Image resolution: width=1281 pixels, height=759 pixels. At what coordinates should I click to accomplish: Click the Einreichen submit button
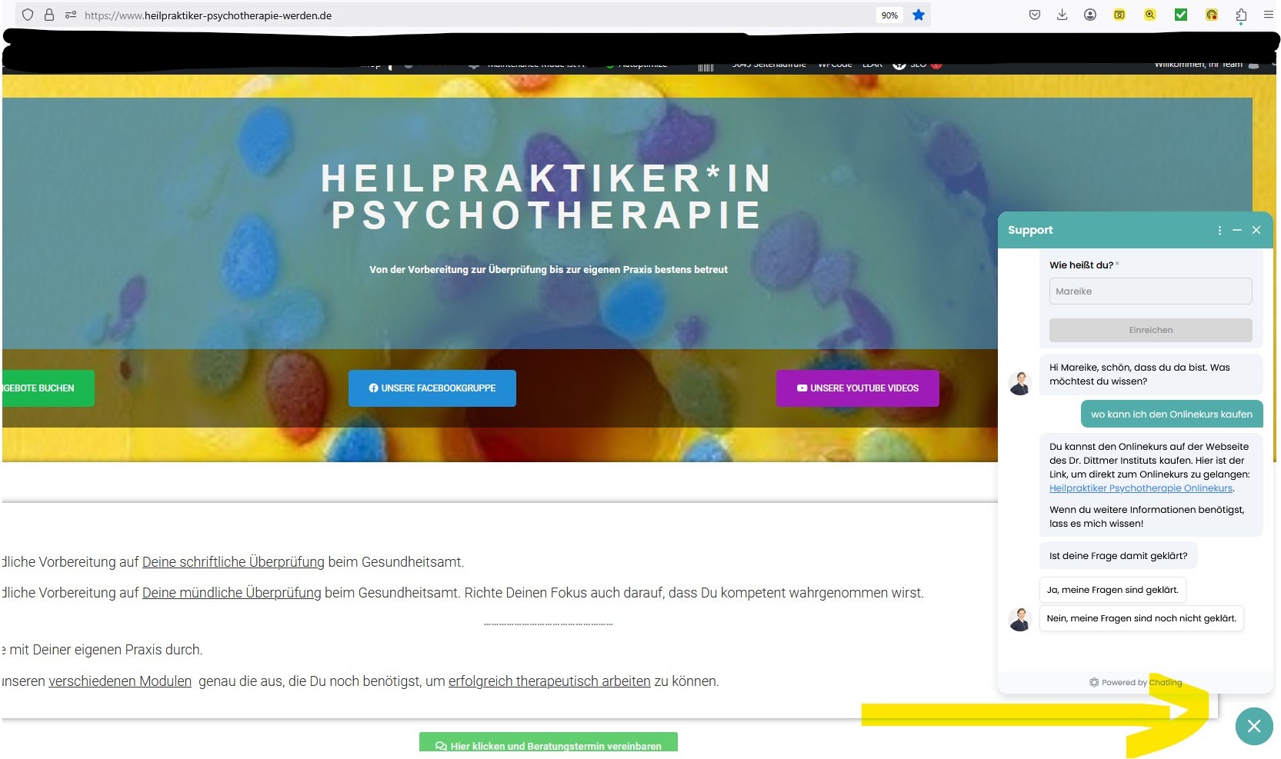coord(1150,330)
